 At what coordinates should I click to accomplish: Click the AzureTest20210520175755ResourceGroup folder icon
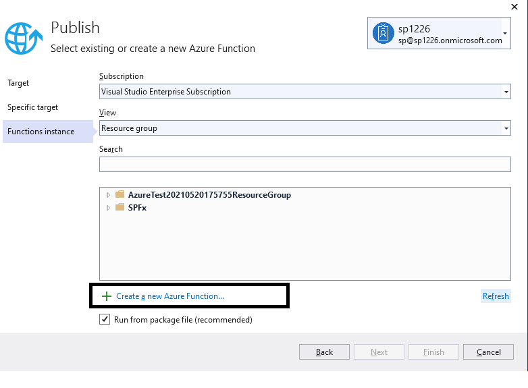(120, 194)
